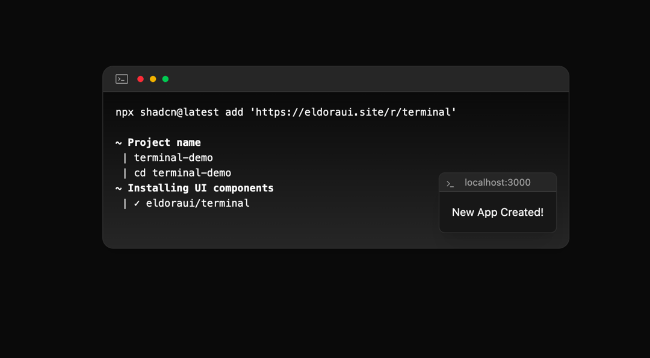
Task: Click the terminal-demo project name line
Action: (x=168, y=158)
